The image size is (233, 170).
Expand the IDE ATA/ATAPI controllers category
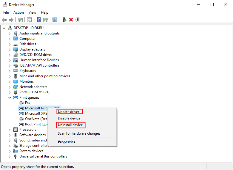(10, 66)
